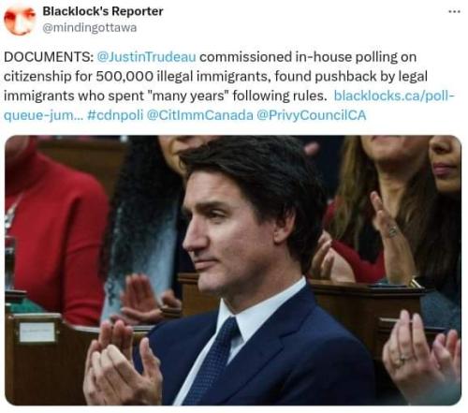
Task: Open the three-dots more options menu
Action: pos(454,11)
